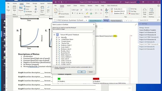
Task: Click the clear formatting icon in OneNote
Action: pyautogui.click(x=101, y=10)
